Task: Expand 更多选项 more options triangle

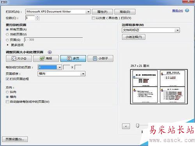Action: coord(8,45)
